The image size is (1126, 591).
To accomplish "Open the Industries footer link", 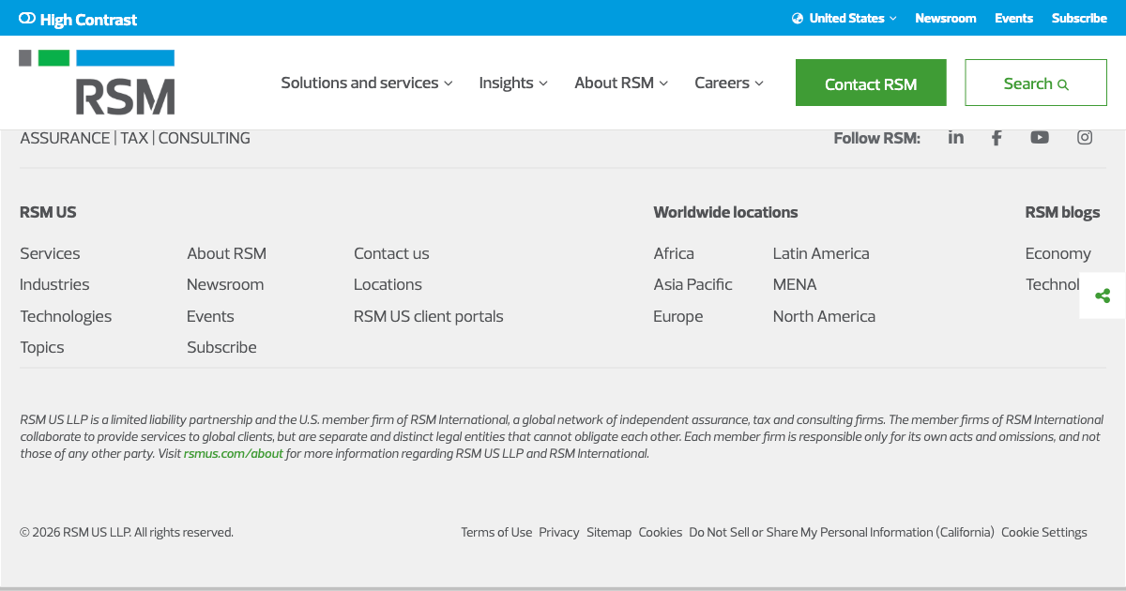I will tap(54, 284).
